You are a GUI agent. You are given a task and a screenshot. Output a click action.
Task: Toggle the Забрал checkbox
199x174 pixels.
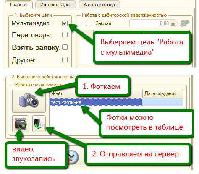pos(88,23)
